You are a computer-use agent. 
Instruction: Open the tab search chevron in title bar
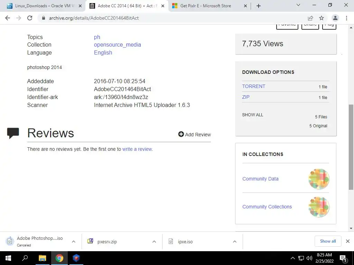pos(298,5)
